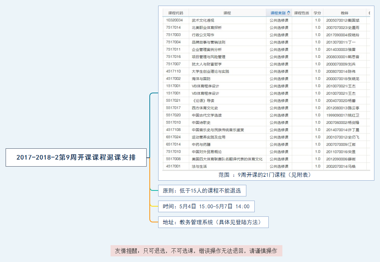Select course code 7517014
This screenshot has width=380, height=262.
(x=174, y=27)
